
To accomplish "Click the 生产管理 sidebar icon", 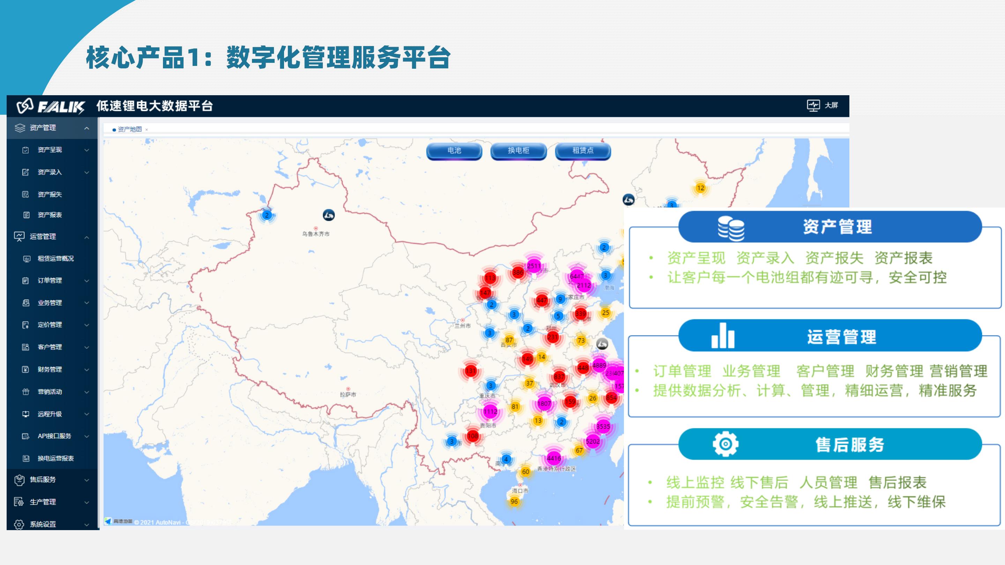I will point(19,502).
